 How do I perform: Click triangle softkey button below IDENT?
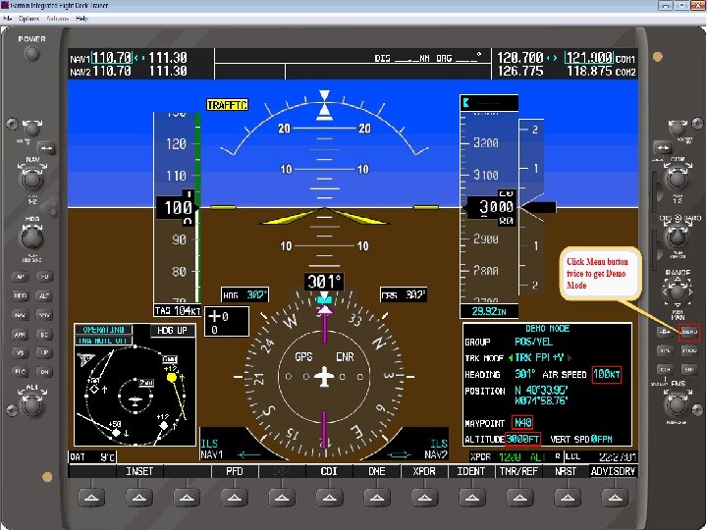472,498
